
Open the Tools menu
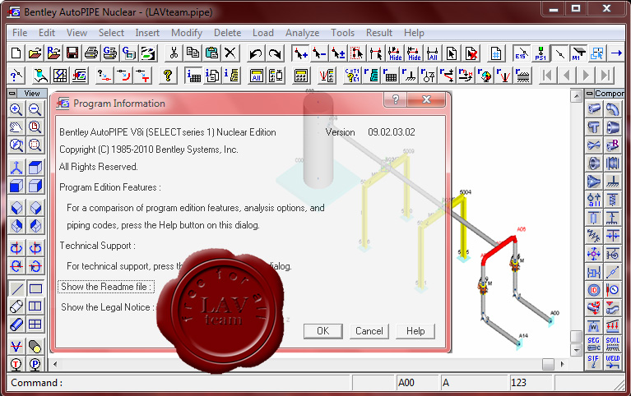342,33
